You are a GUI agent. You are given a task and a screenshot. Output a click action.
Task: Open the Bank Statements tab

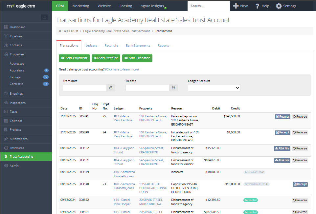(138, 46)
